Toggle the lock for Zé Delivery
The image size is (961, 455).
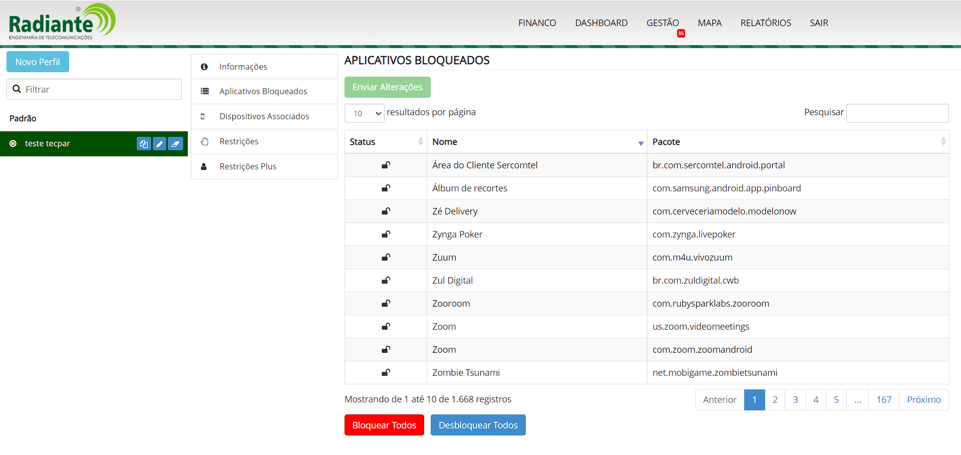tap(386, 211)
